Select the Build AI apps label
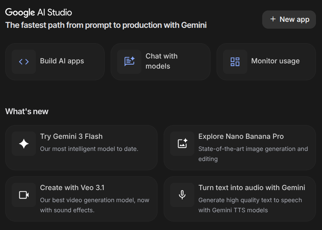Image resolution: width=322 pixels, height=230 pixels. tap(62, 61)
